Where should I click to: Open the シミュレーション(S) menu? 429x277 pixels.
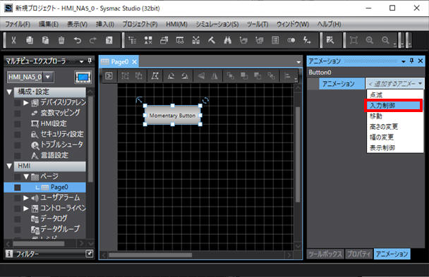(x=217, y=24)
